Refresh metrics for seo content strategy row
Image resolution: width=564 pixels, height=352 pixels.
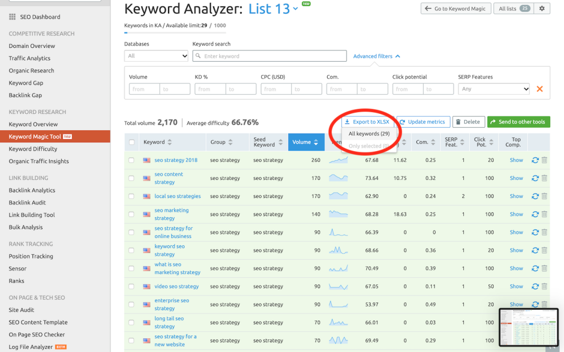(x=535, y=178)
